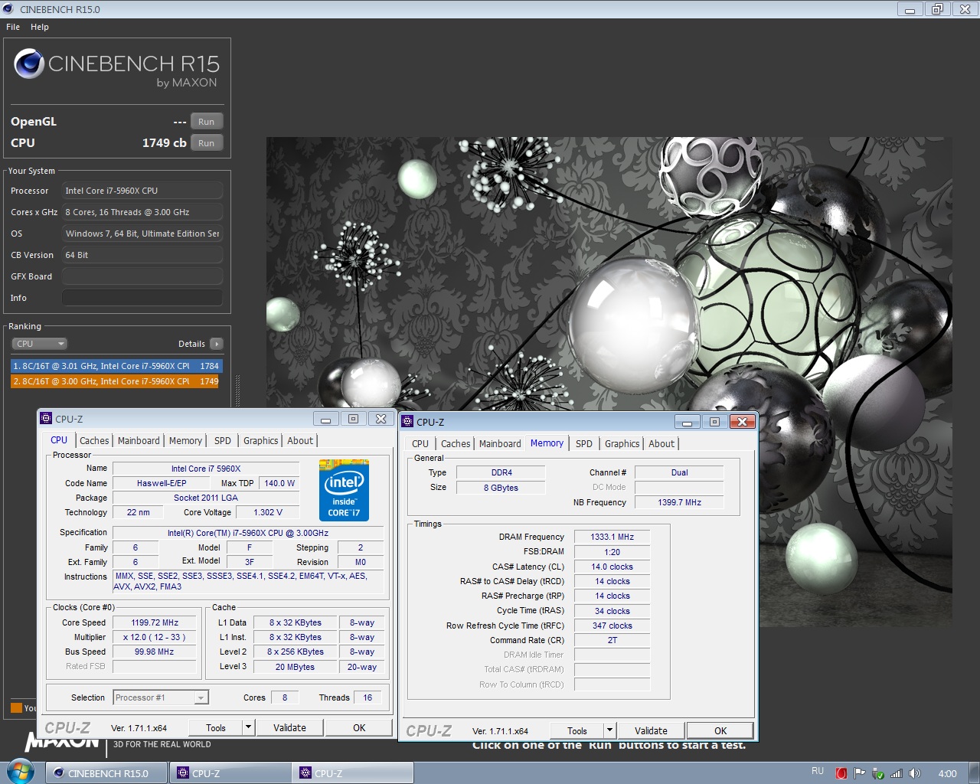980x784 pixels.
Task: Open Memory tab in left CPU-Z
Action: click(185, 440)
